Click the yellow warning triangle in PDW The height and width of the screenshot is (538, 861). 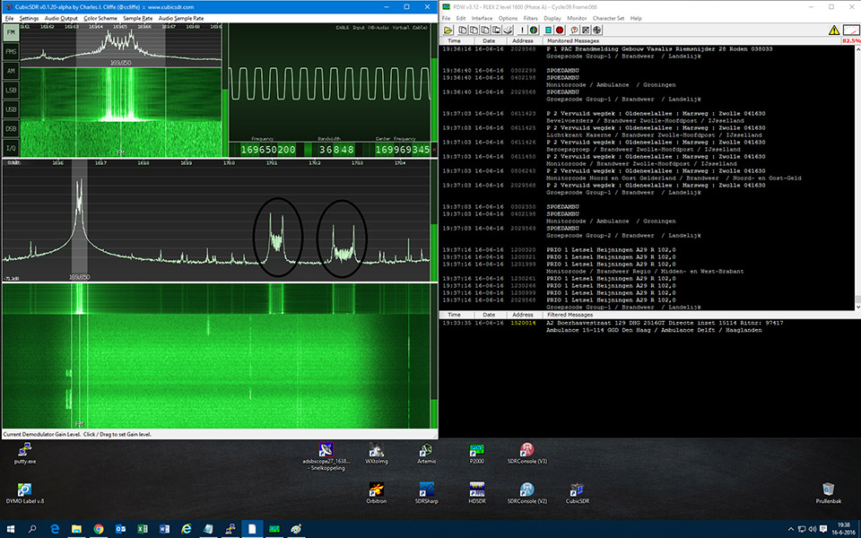[834, 30]
